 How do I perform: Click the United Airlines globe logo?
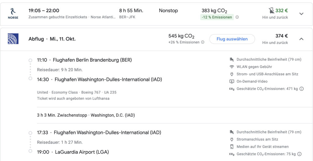(x=13, y=39)
